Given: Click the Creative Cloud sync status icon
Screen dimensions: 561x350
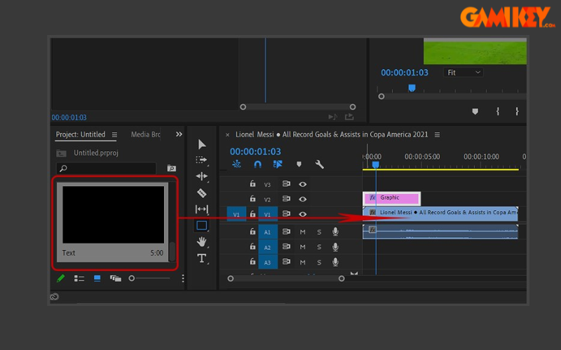Looking at the screenshot, I should point(55,296).
